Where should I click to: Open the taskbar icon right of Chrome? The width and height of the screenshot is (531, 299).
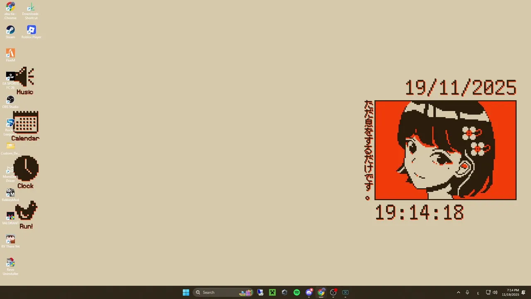click(333, 292)
